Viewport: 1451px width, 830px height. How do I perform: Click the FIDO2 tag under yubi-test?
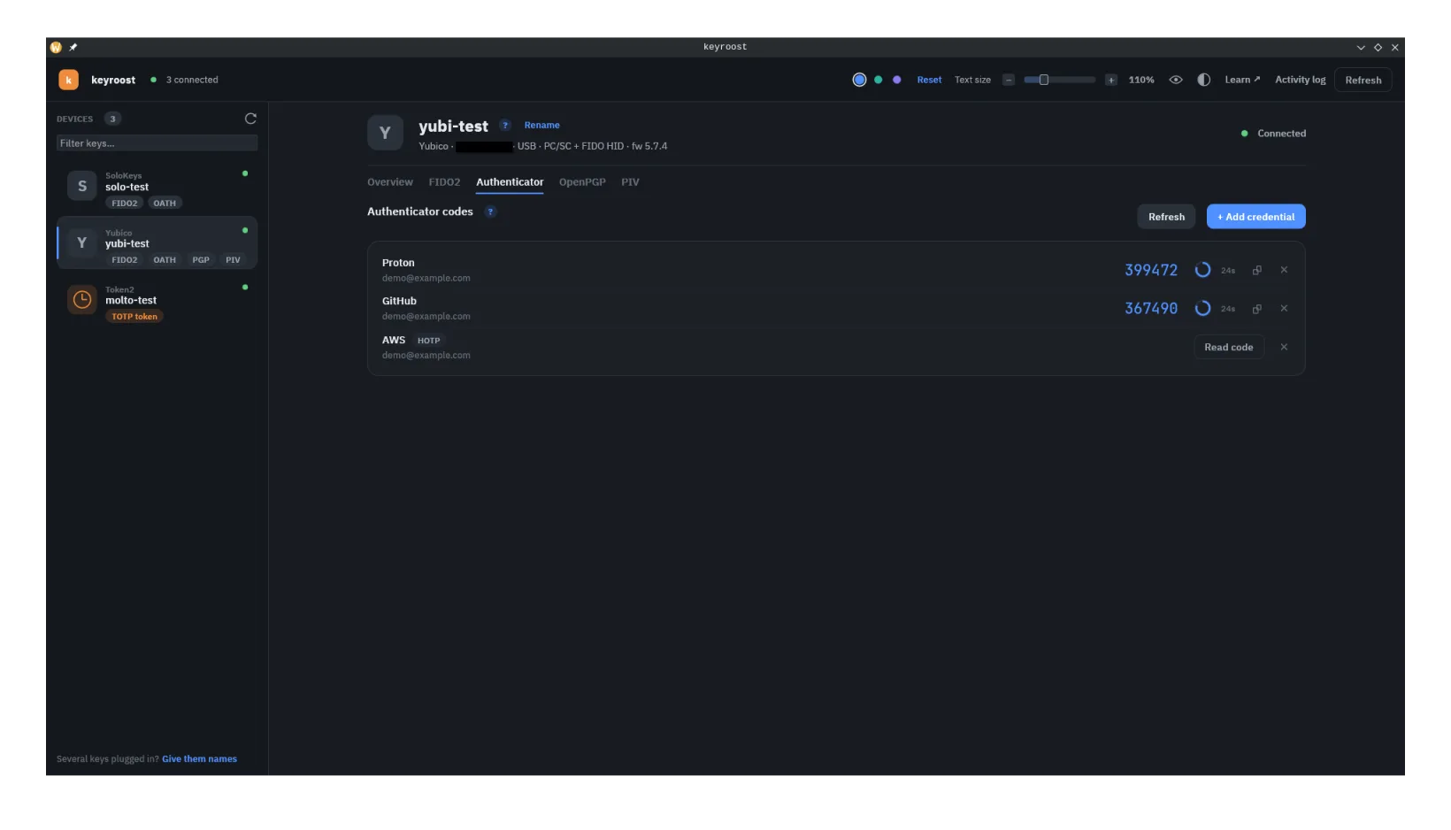125,260
